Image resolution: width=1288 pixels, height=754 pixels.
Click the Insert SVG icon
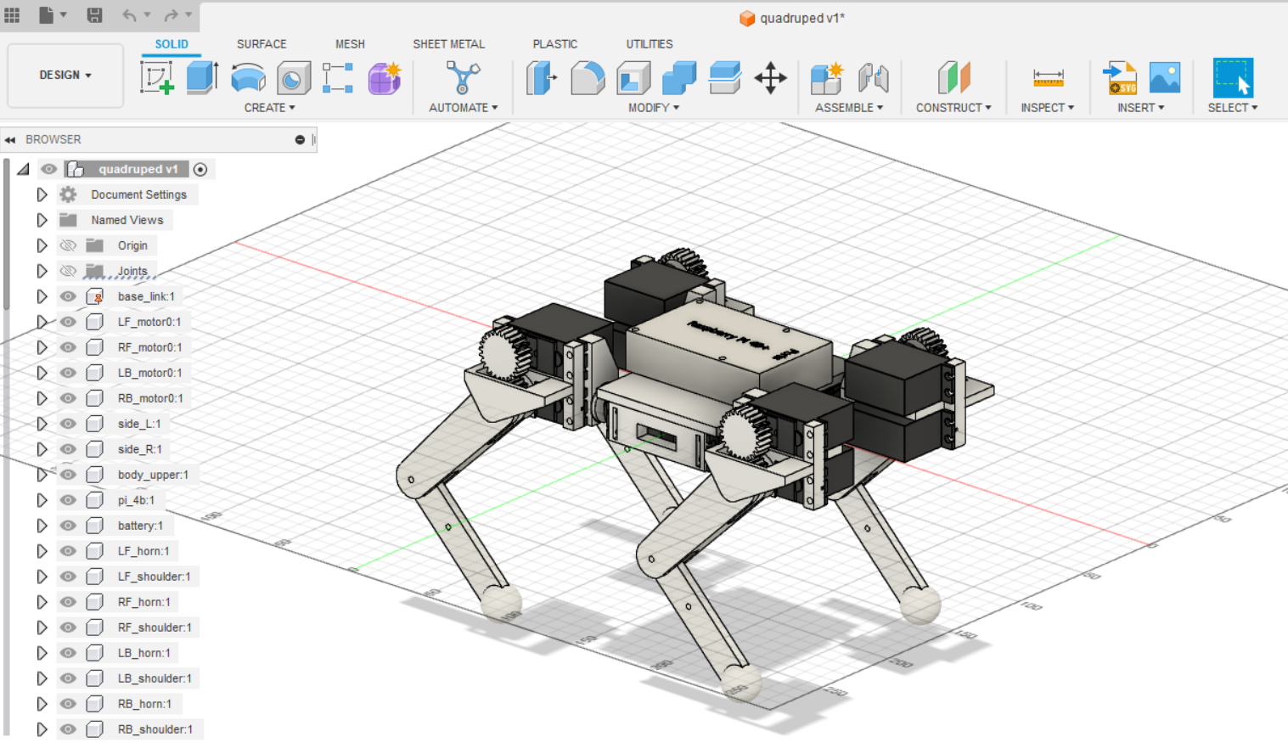pos(1120,78)
